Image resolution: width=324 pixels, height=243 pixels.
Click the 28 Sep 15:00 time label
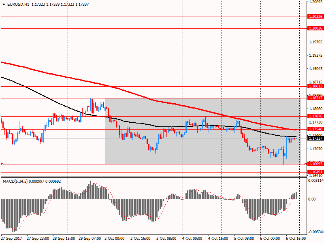[64, 239]
